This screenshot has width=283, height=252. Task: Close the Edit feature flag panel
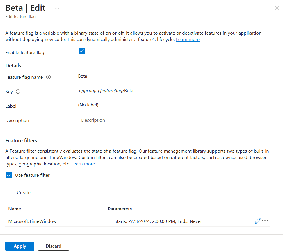coord(277,8)
